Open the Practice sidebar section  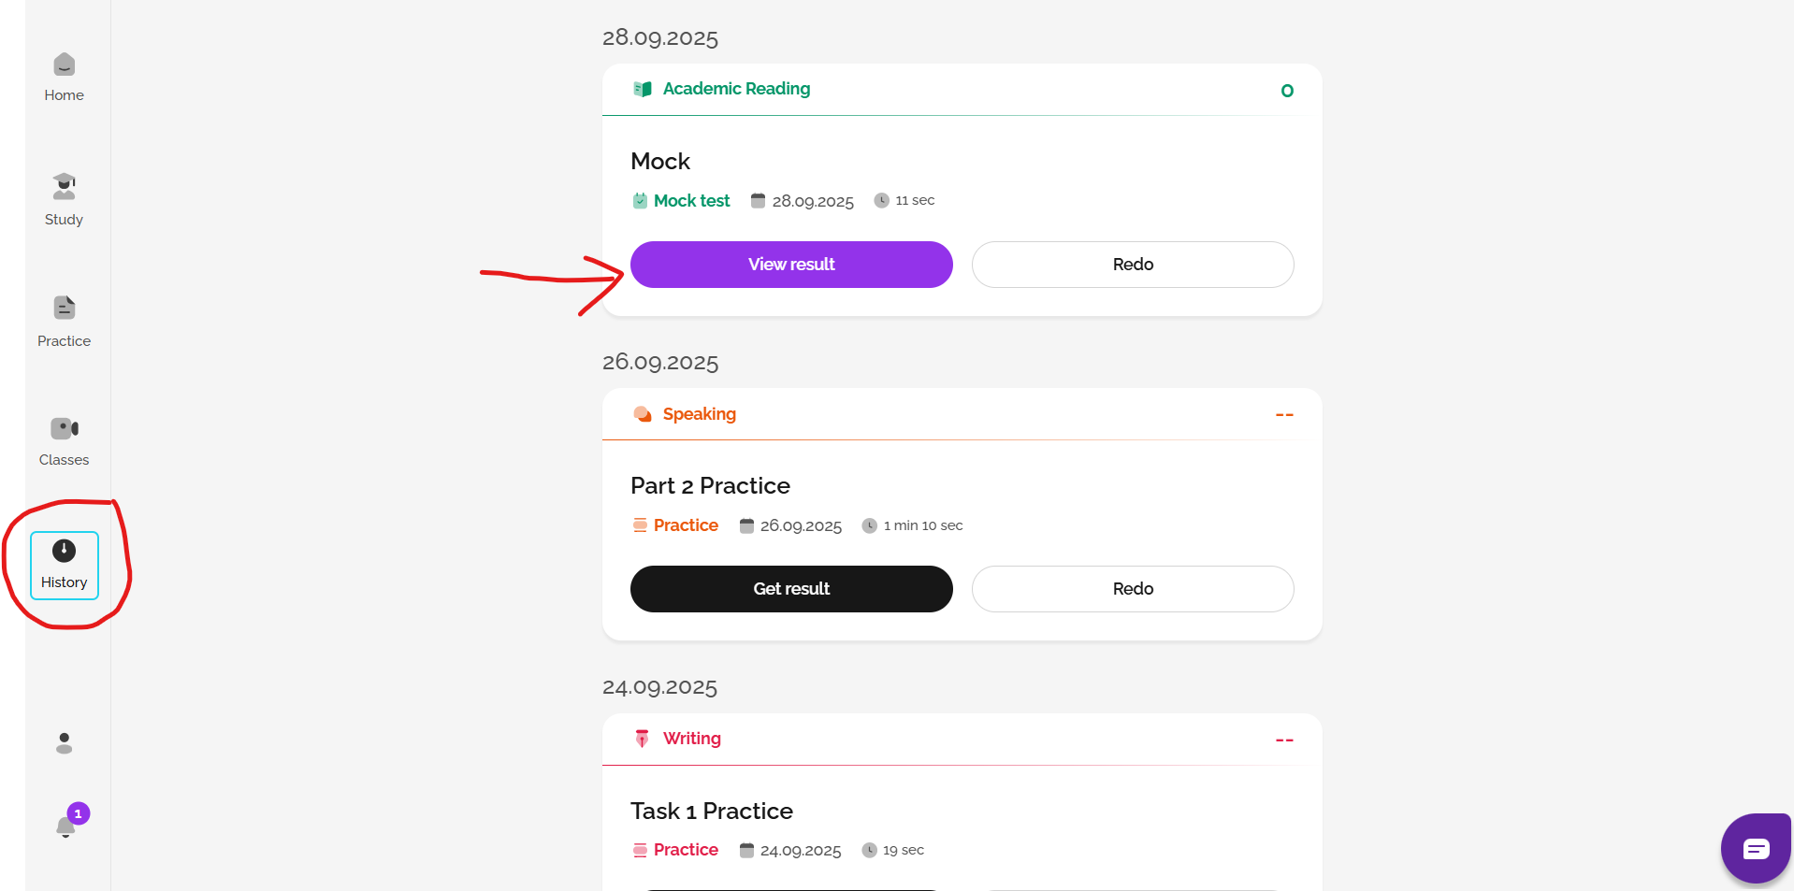(64, 321)
